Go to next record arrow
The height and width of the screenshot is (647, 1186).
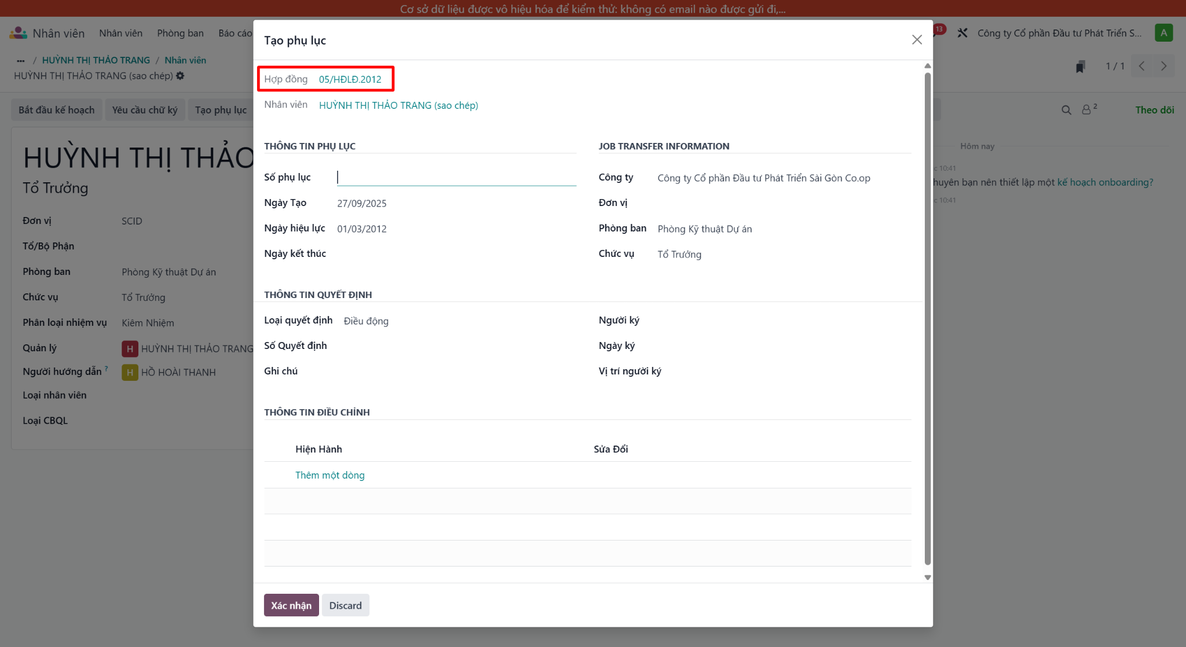coord(1163,66)
